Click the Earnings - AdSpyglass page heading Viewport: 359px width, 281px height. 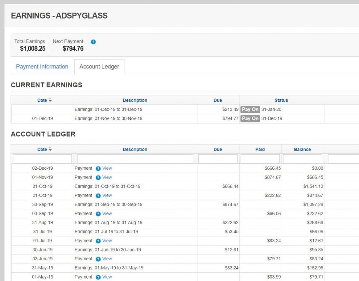coord(59,15)
